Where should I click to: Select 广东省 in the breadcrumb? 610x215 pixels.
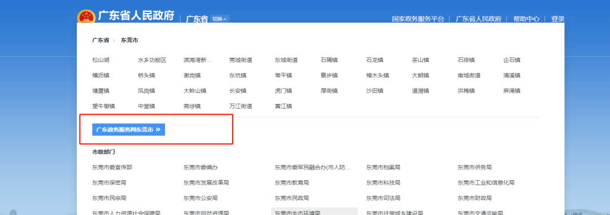(101, 41)
